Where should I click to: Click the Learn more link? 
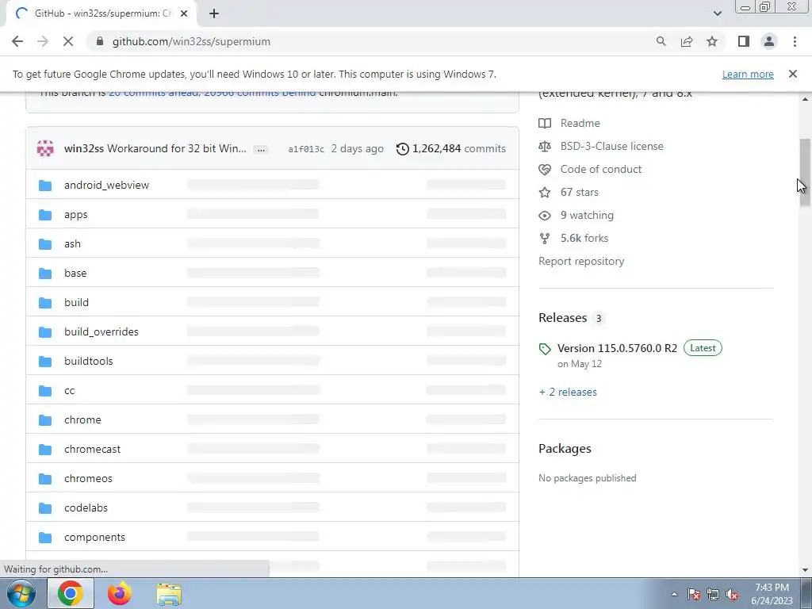click(x=748, y=74)
